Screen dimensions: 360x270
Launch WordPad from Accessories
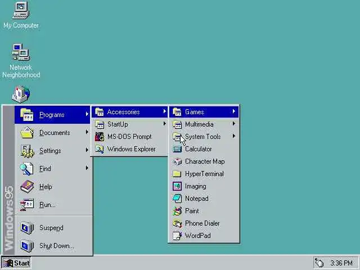(x=204, y=236)
